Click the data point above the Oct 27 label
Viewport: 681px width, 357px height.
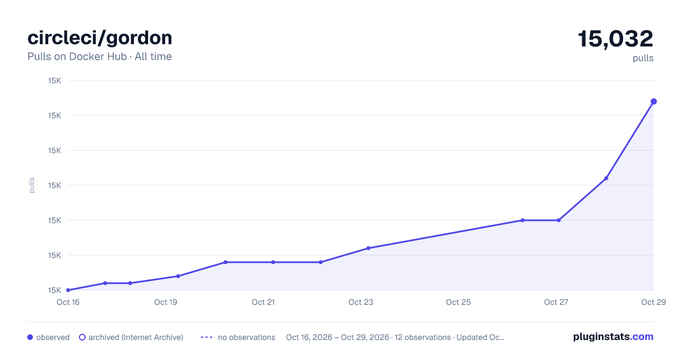tap(559, 220)
